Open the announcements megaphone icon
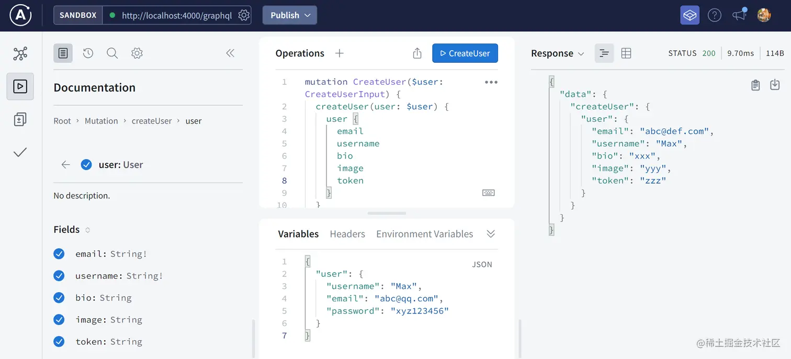The height and width of the screenshot is (359, 791). (x=739, y=15)
